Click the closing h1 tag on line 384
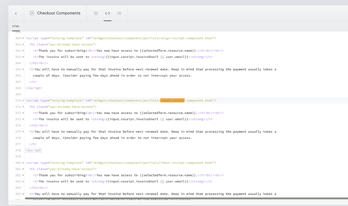 point(34,188)
